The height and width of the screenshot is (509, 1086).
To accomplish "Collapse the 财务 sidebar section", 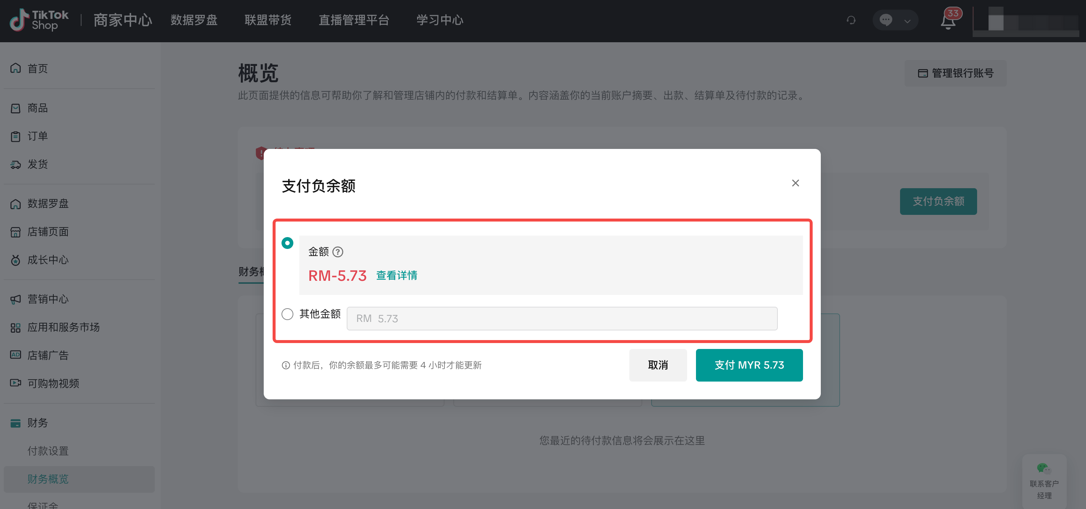I will (37, 423).
